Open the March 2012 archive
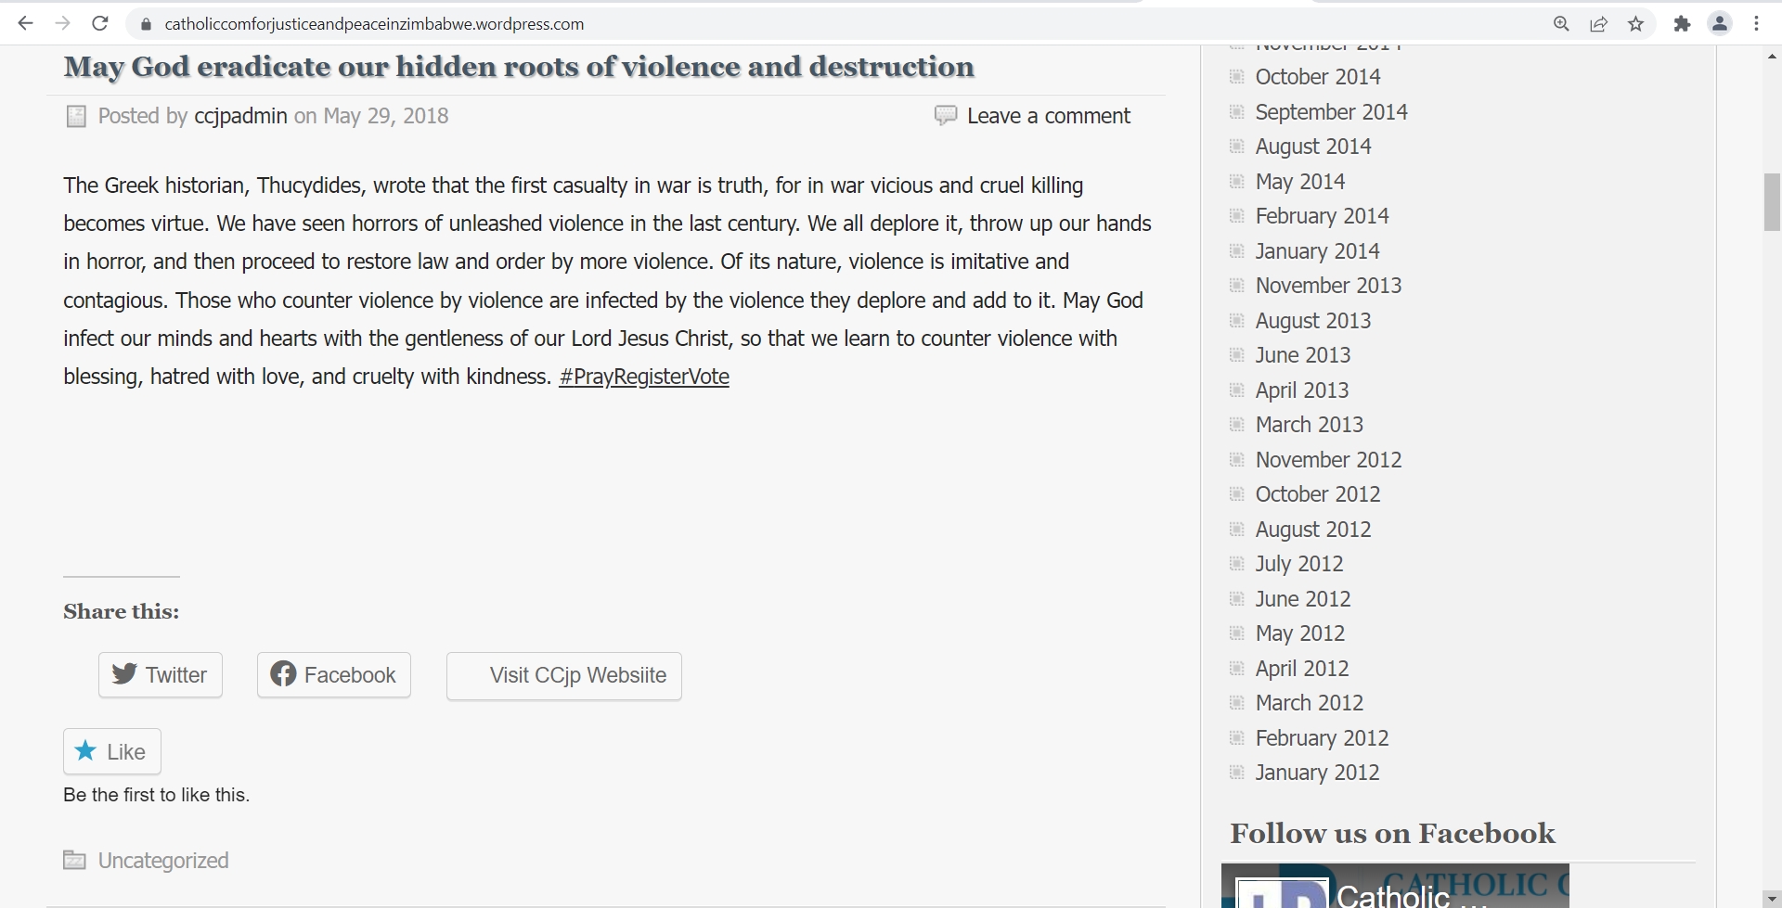Image resolution: width=1782 pixels, height=908 pixels. click(1310, 703)
